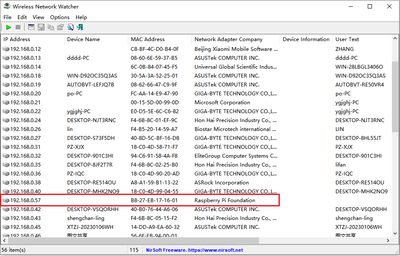400x256 pixels.
Task: Open the View menu
Action: tap(38, 17)
